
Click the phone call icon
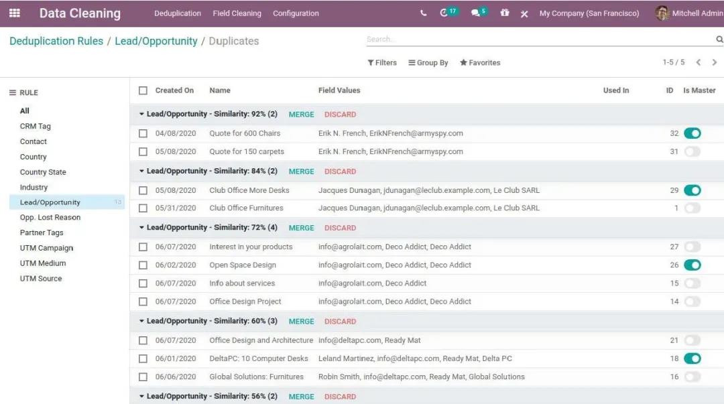pos(423,13)
